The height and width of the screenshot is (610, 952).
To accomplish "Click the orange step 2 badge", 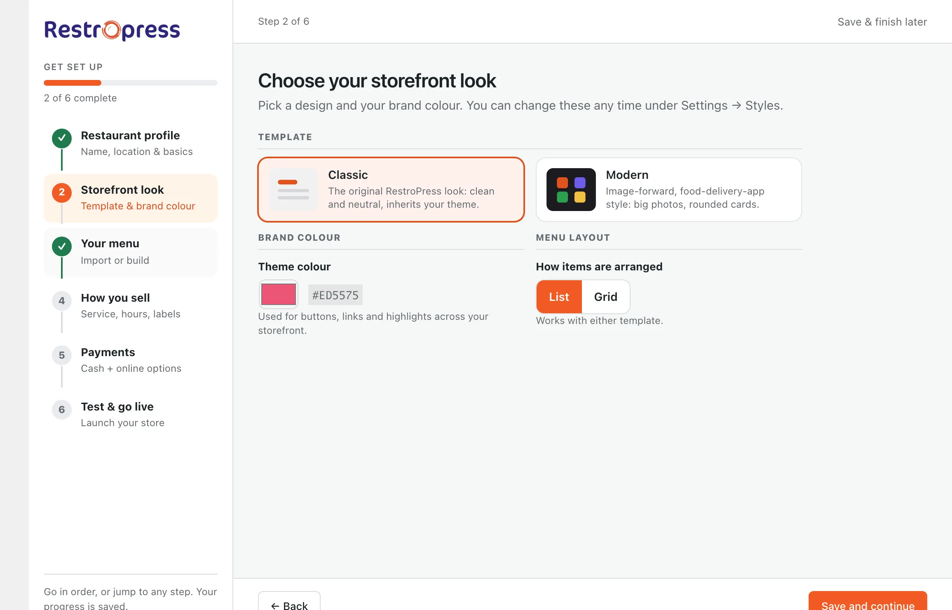I will (62, 192).
